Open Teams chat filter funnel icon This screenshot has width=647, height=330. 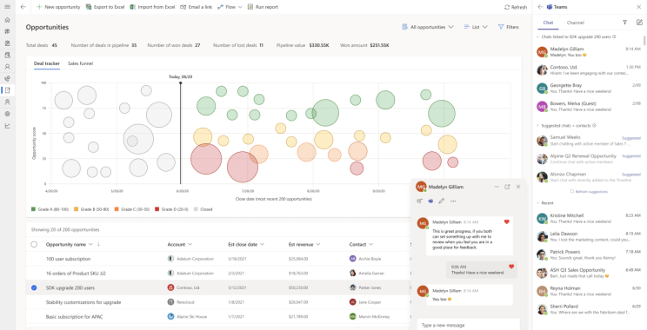click(x=624, y=23)
